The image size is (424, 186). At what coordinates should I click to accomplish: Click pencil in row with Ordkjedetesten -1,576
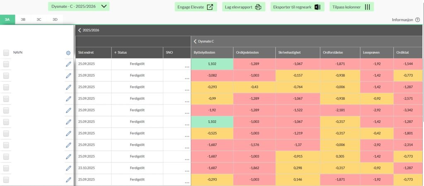click(68, 145)
